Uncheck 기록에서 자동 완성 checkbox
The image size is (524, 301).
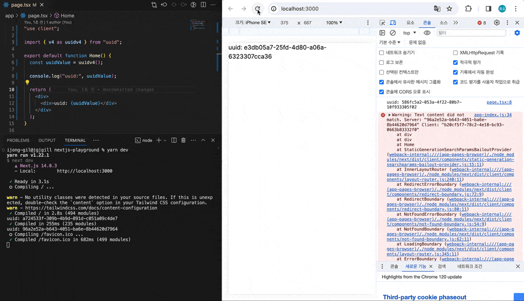(455, 72)
